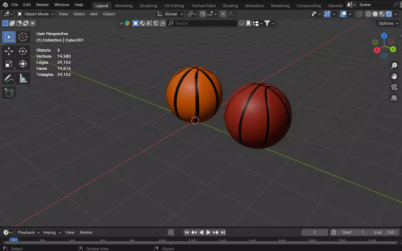Click the colorful asset cube icon

click(x=127, y=23)
